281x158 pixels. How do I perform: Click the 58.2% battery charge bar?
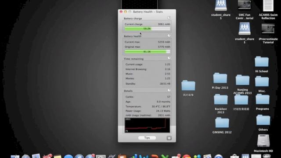pos(148,29)
